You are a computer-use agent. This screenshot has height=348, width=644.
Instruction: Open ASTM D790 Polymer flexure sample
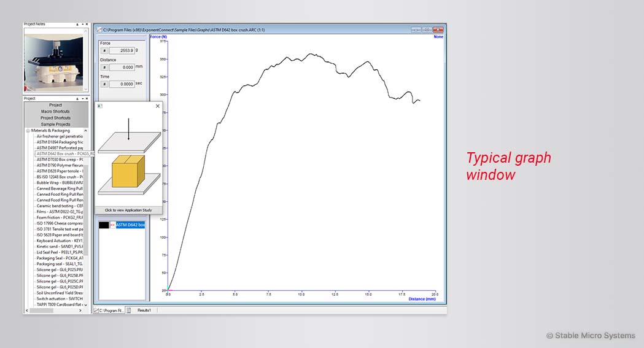(60, 165)
